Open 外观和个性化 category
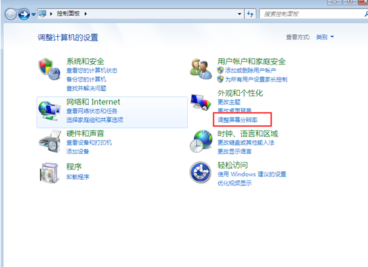 (x=240, y=93)
